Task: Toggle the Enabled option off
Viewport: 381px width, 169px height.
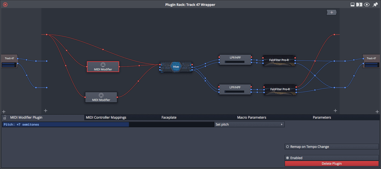Action: click(288, 158)
